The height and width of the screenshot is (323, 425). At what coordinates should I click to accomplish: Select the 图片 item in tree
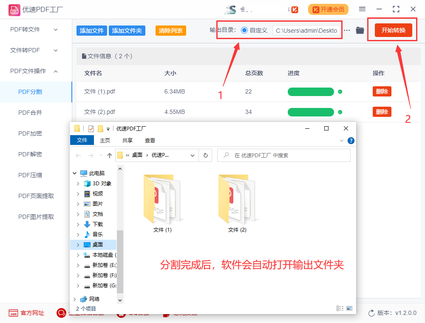93,204
